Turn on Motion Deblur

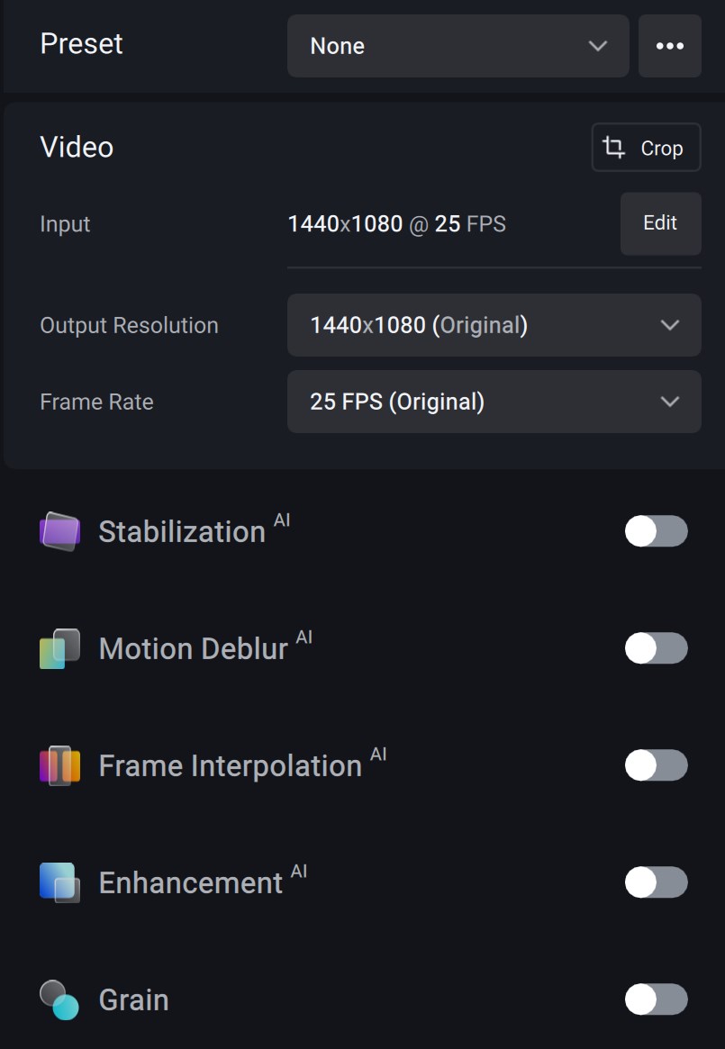pos(656,648)
